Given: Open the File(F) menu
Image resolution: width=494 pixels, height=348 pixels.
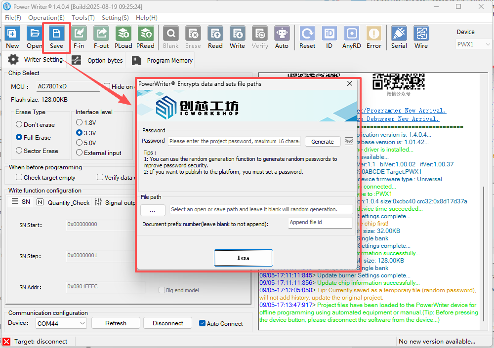Looking at the screenshot, I should pos(13,18).
